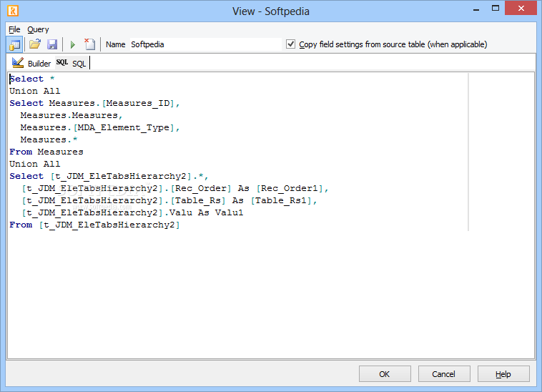Click the new/clear query page icon
This screenshot has width=542, height=392.
point(90,44)
